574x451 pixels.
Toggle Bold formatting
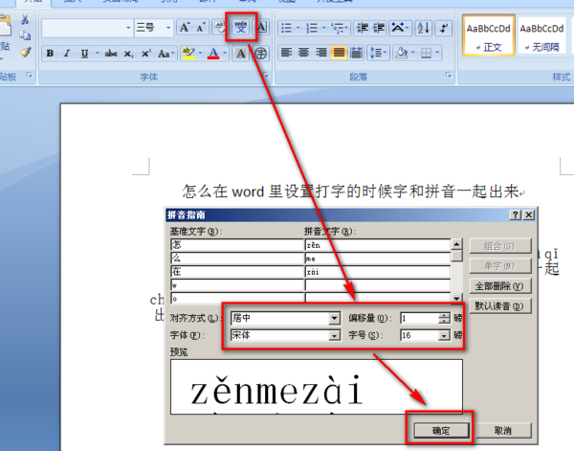[50, 54]
